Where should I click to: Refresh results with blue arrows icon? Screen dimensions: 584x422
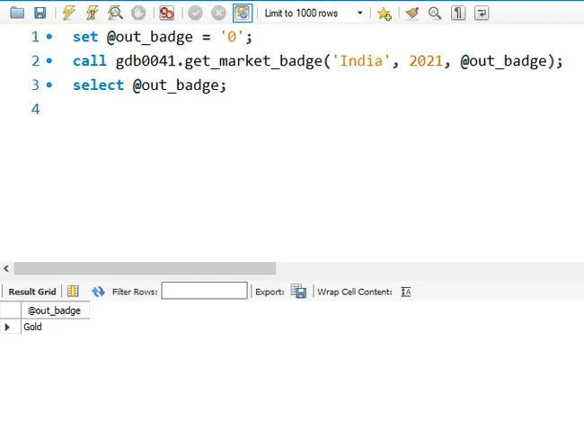pos(98,292)
